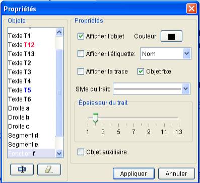
Task: Enable Afficher l'étiquette checkbox
Action: (81, 54)
